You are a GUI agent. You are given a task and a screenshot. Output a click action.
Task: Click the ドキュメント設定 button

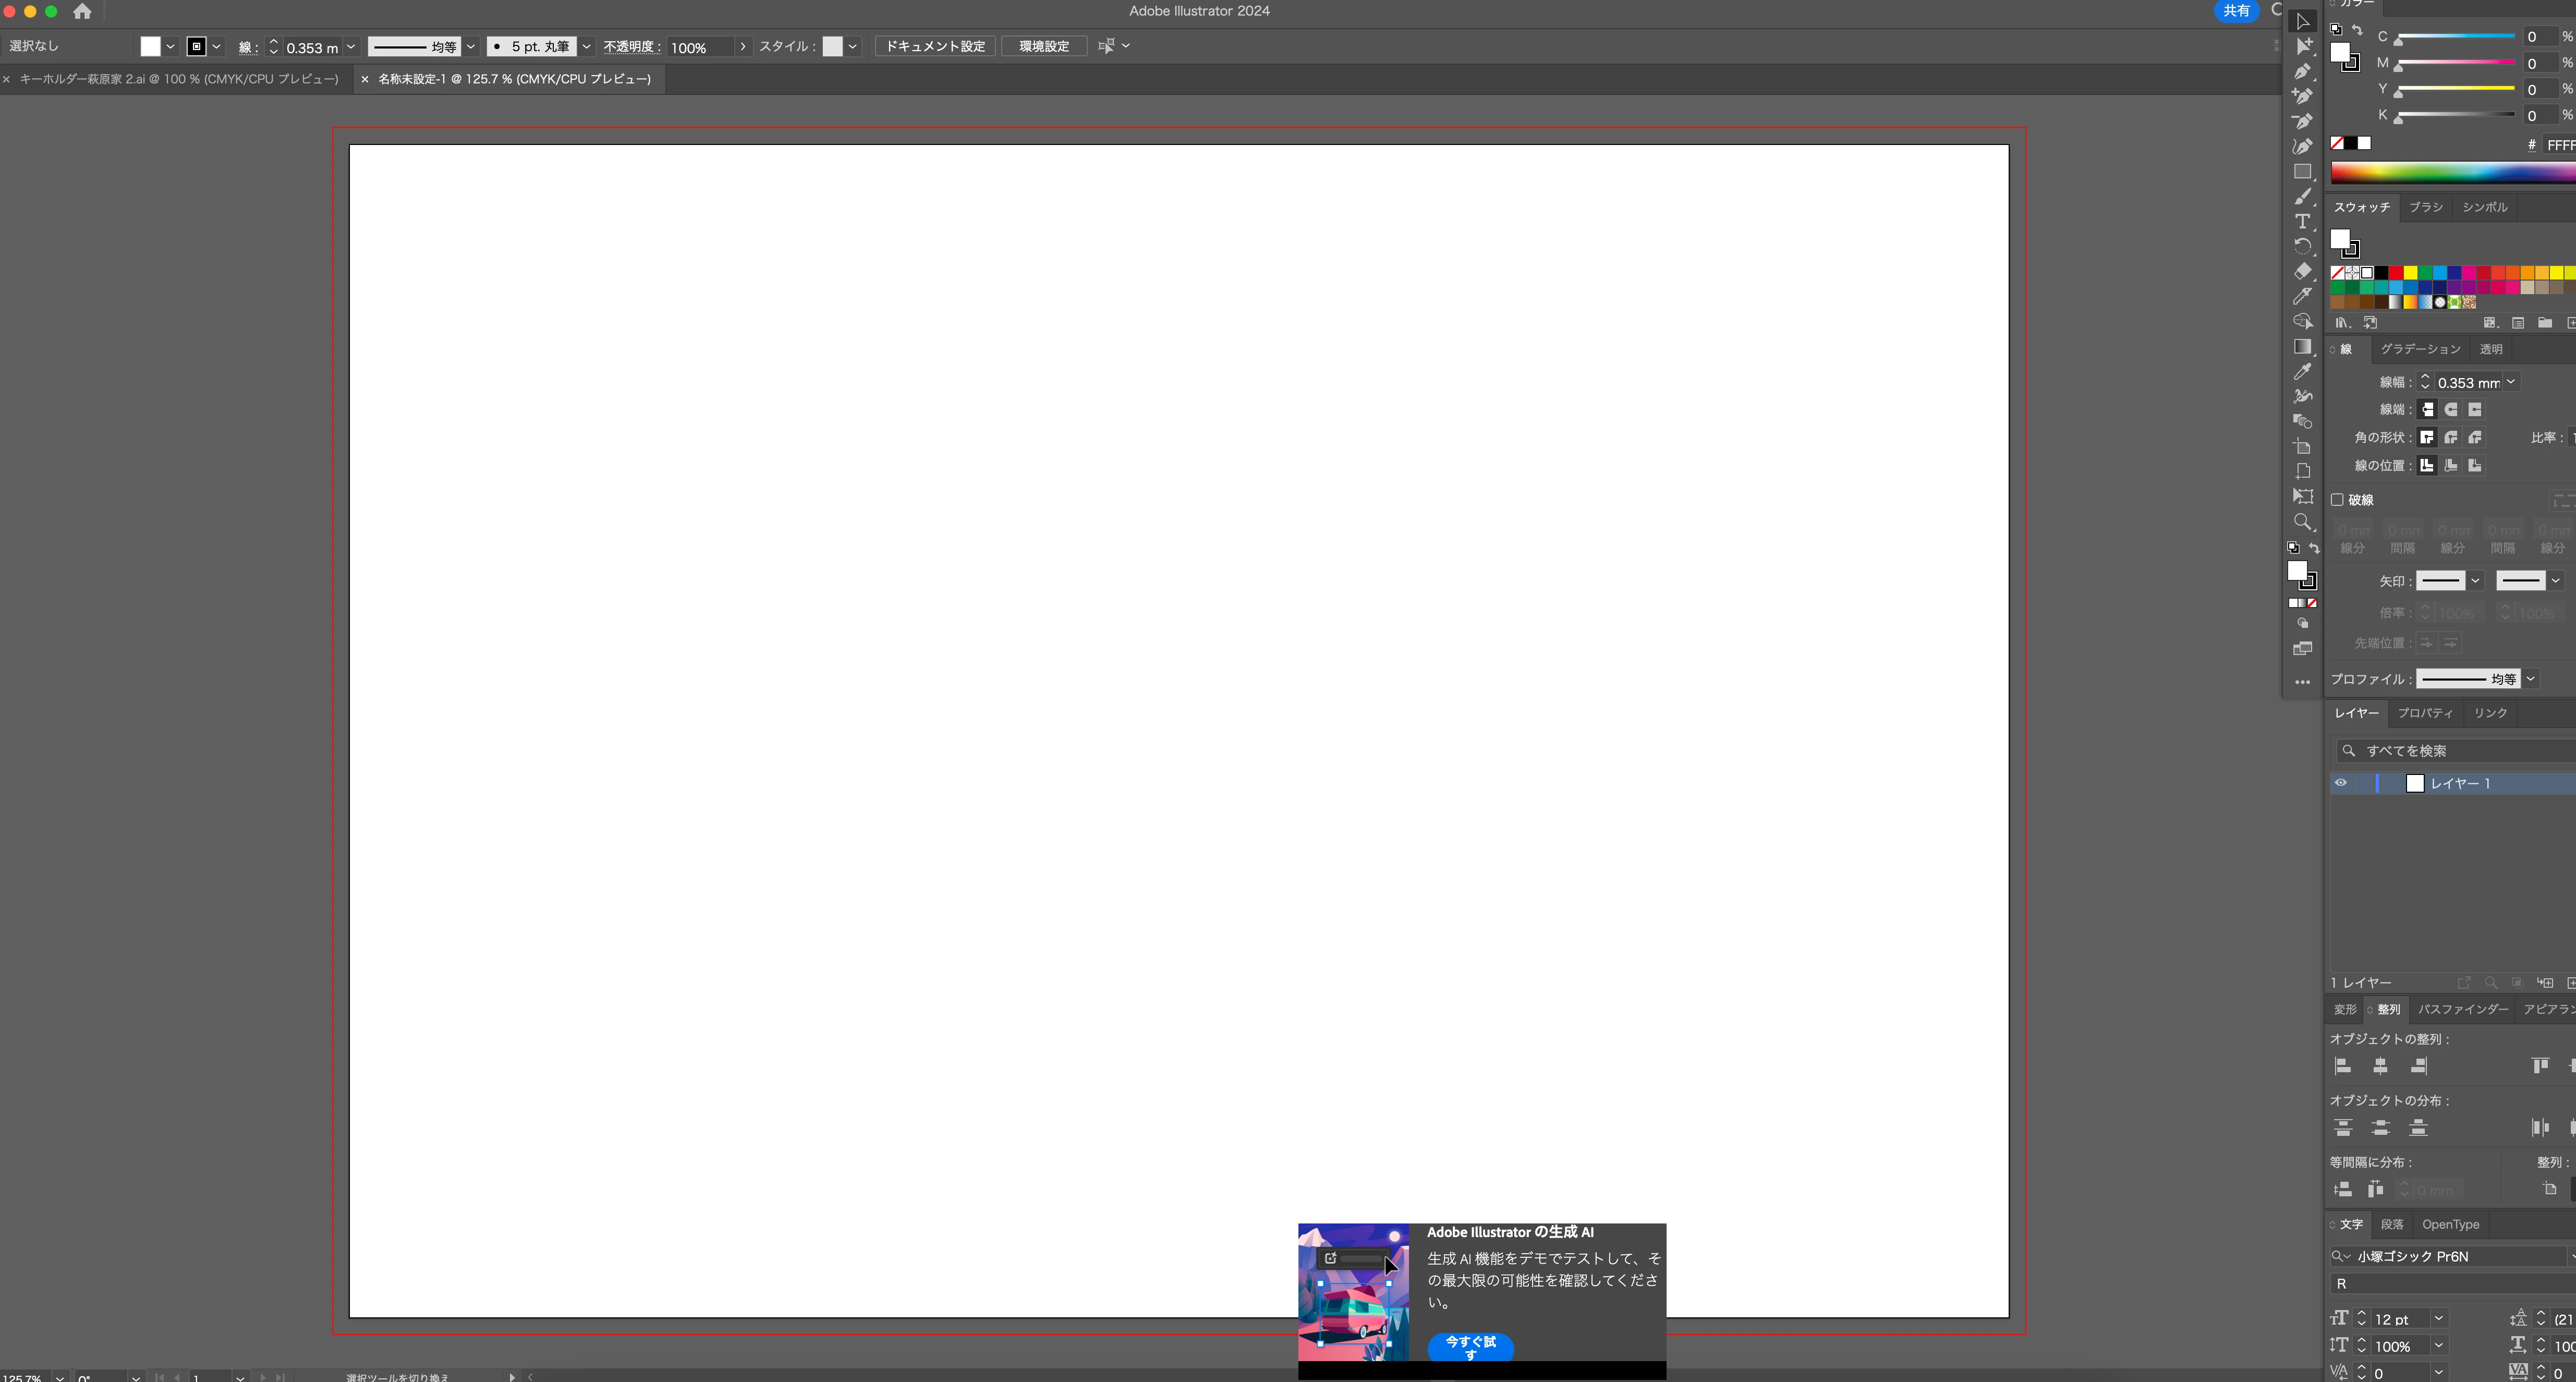pos(935,47)
